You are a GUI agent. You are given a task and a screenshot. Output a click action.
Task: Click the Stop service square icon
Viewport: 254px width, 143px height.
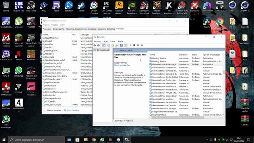pos(134,45)
